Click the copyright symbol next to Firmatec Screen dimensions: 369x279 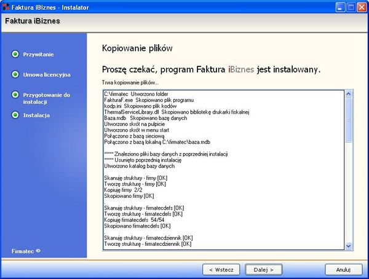[x=38, y=251]
